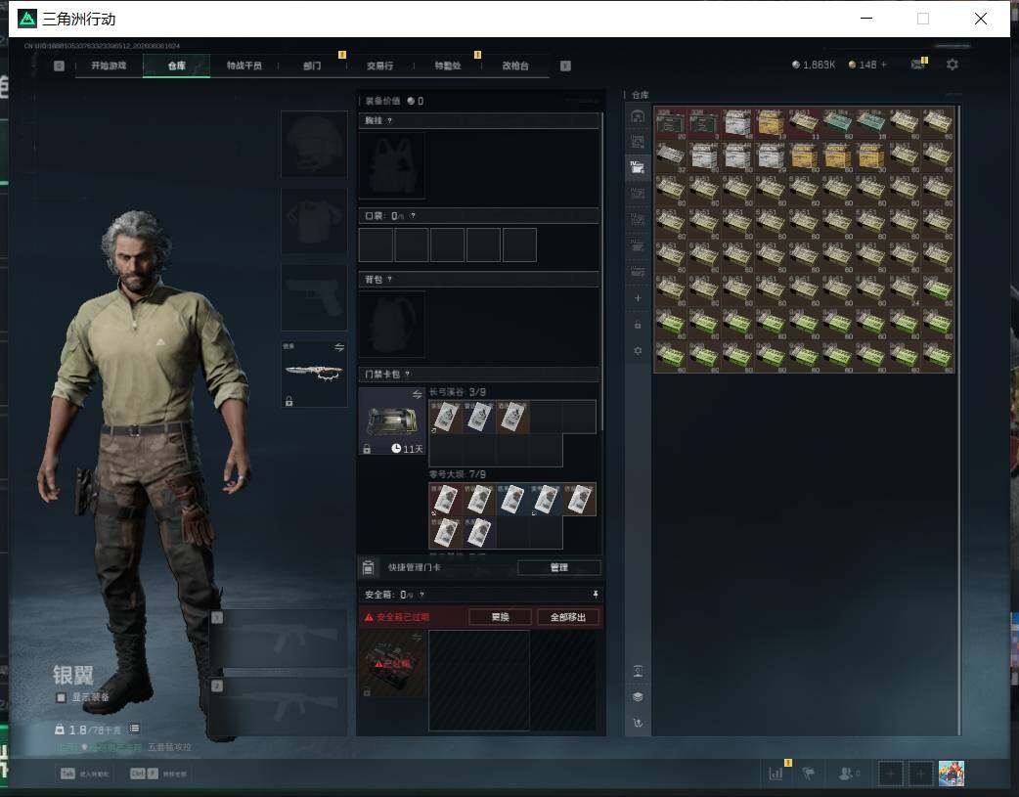Image resolution: width=1019 pixels, height=797 pixels.
Task: Click the warehouse sort icon at sidebar bottom
Action: click(638, 724)
